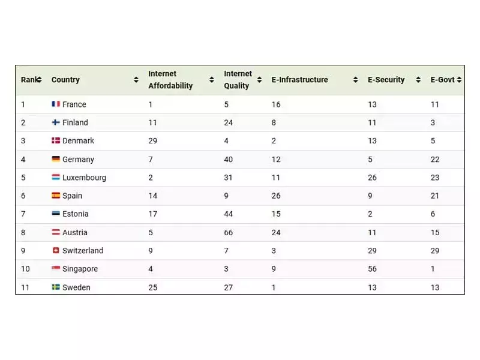Click the Sweden flag icon
Viewport: 480px width, 360px height.
[56, 287]
